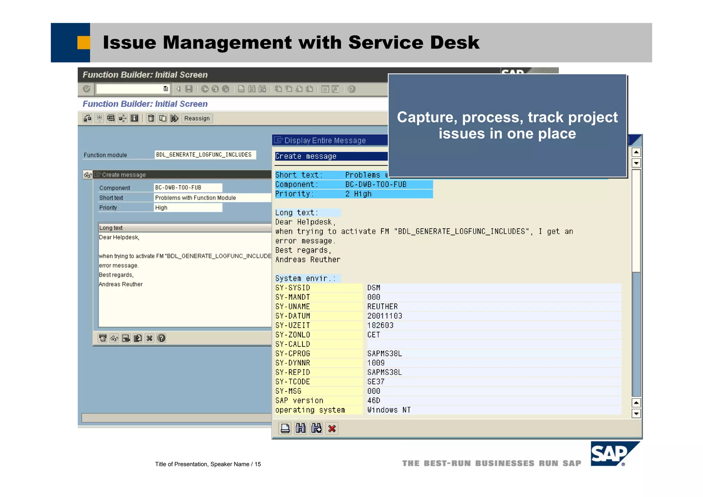703x497 pixels.
Task: Click the 'SY-TCODE' row label
Action: click(x=292, y=382)
